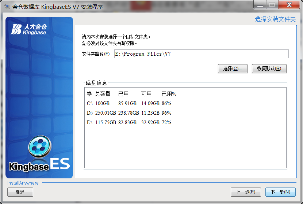Click the 人大金仓 Kingbase logo
The height and width of the screenshot is (204, 303).
pos(28,29)
